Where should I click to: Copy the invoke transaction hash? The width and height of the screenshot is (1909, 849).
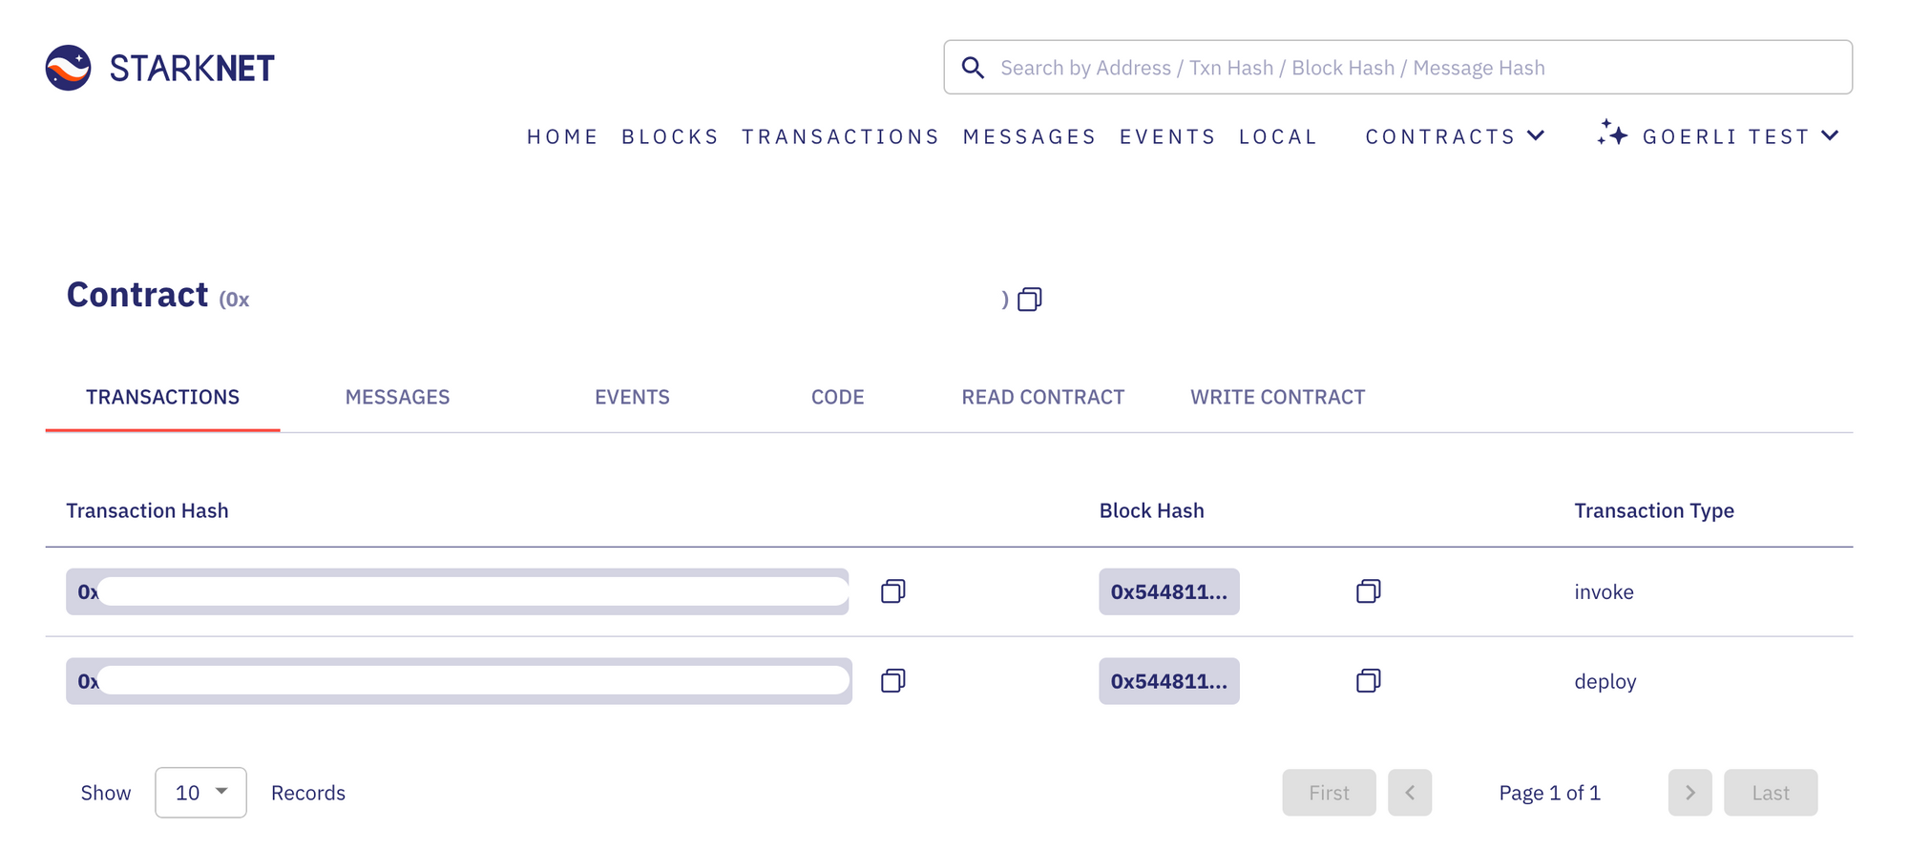click(x=893, y=591)
